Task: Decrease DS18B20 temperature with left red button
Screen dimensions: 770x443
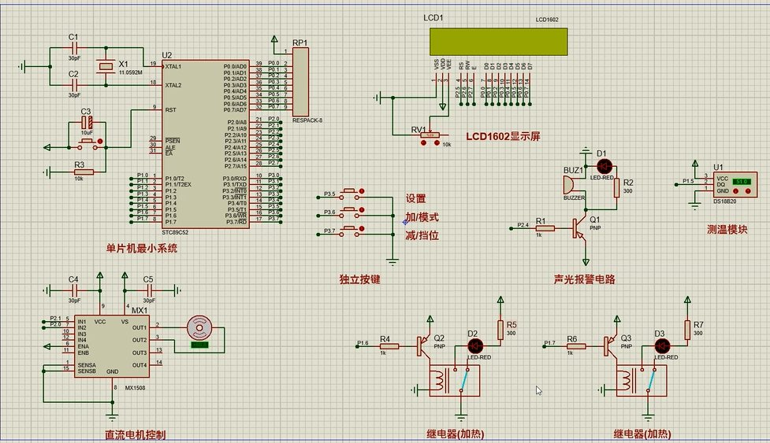Action: tap(735, 191)
